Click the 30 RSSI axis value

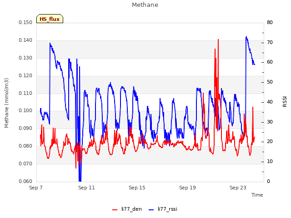(x=270, y=122)
